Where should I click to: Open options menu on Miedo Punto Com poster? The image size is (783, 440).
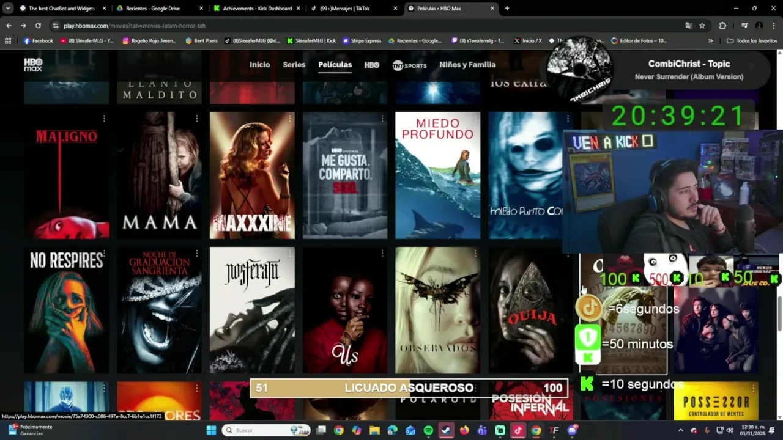click(x=568, y=118)
